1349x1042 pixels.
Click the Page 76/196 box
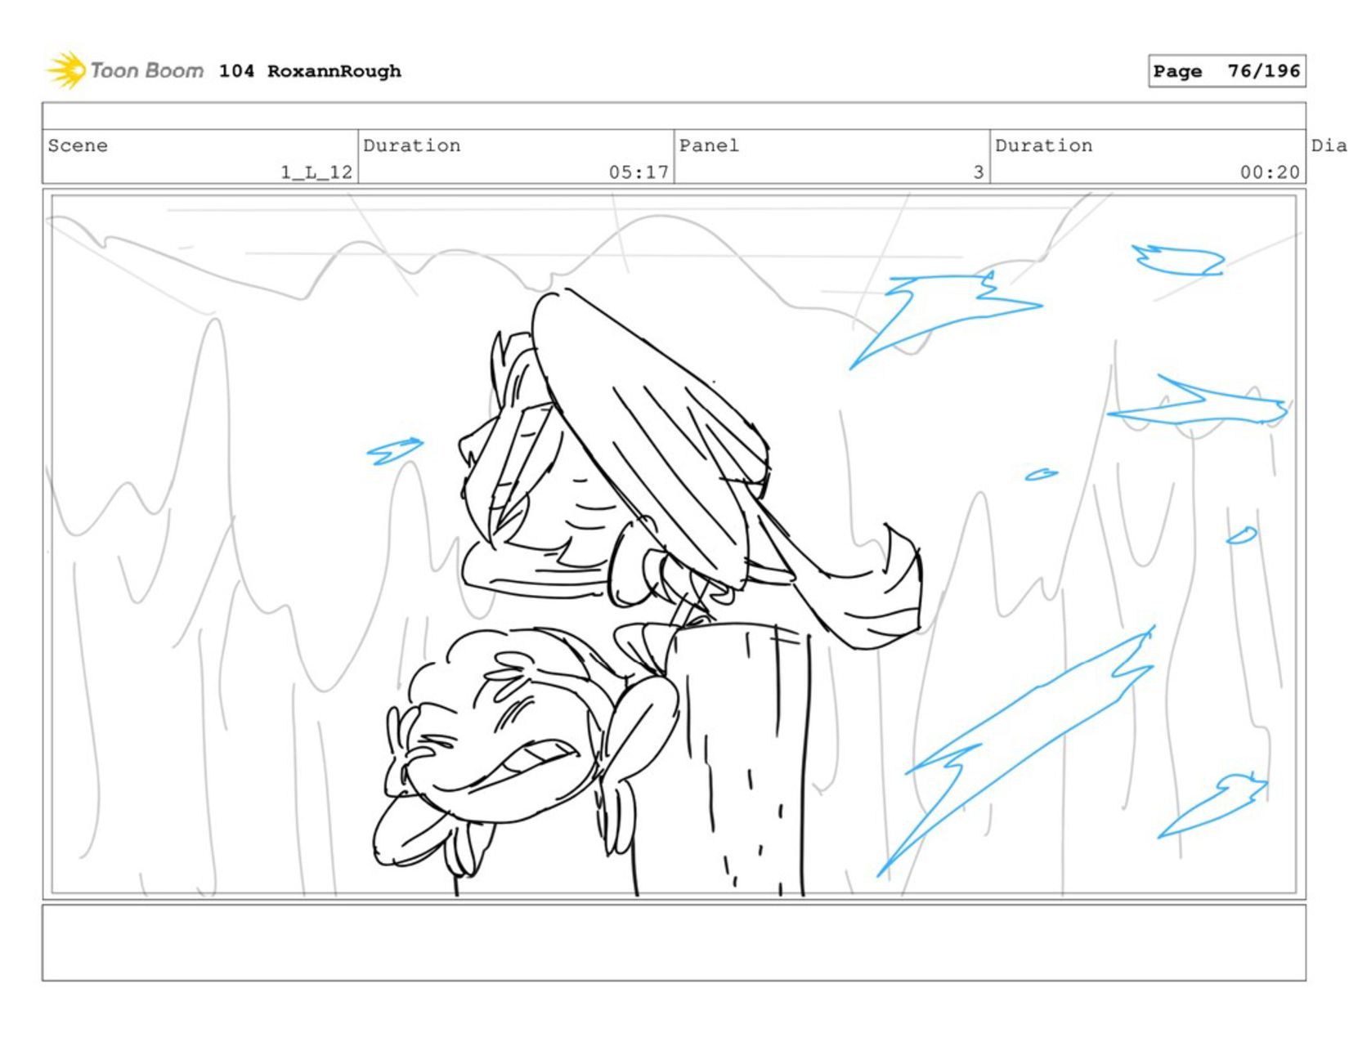[x=1226, y=71]
